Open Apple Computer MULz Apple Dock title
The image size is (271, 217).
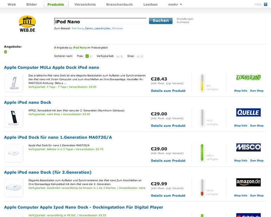pos(51,68)
